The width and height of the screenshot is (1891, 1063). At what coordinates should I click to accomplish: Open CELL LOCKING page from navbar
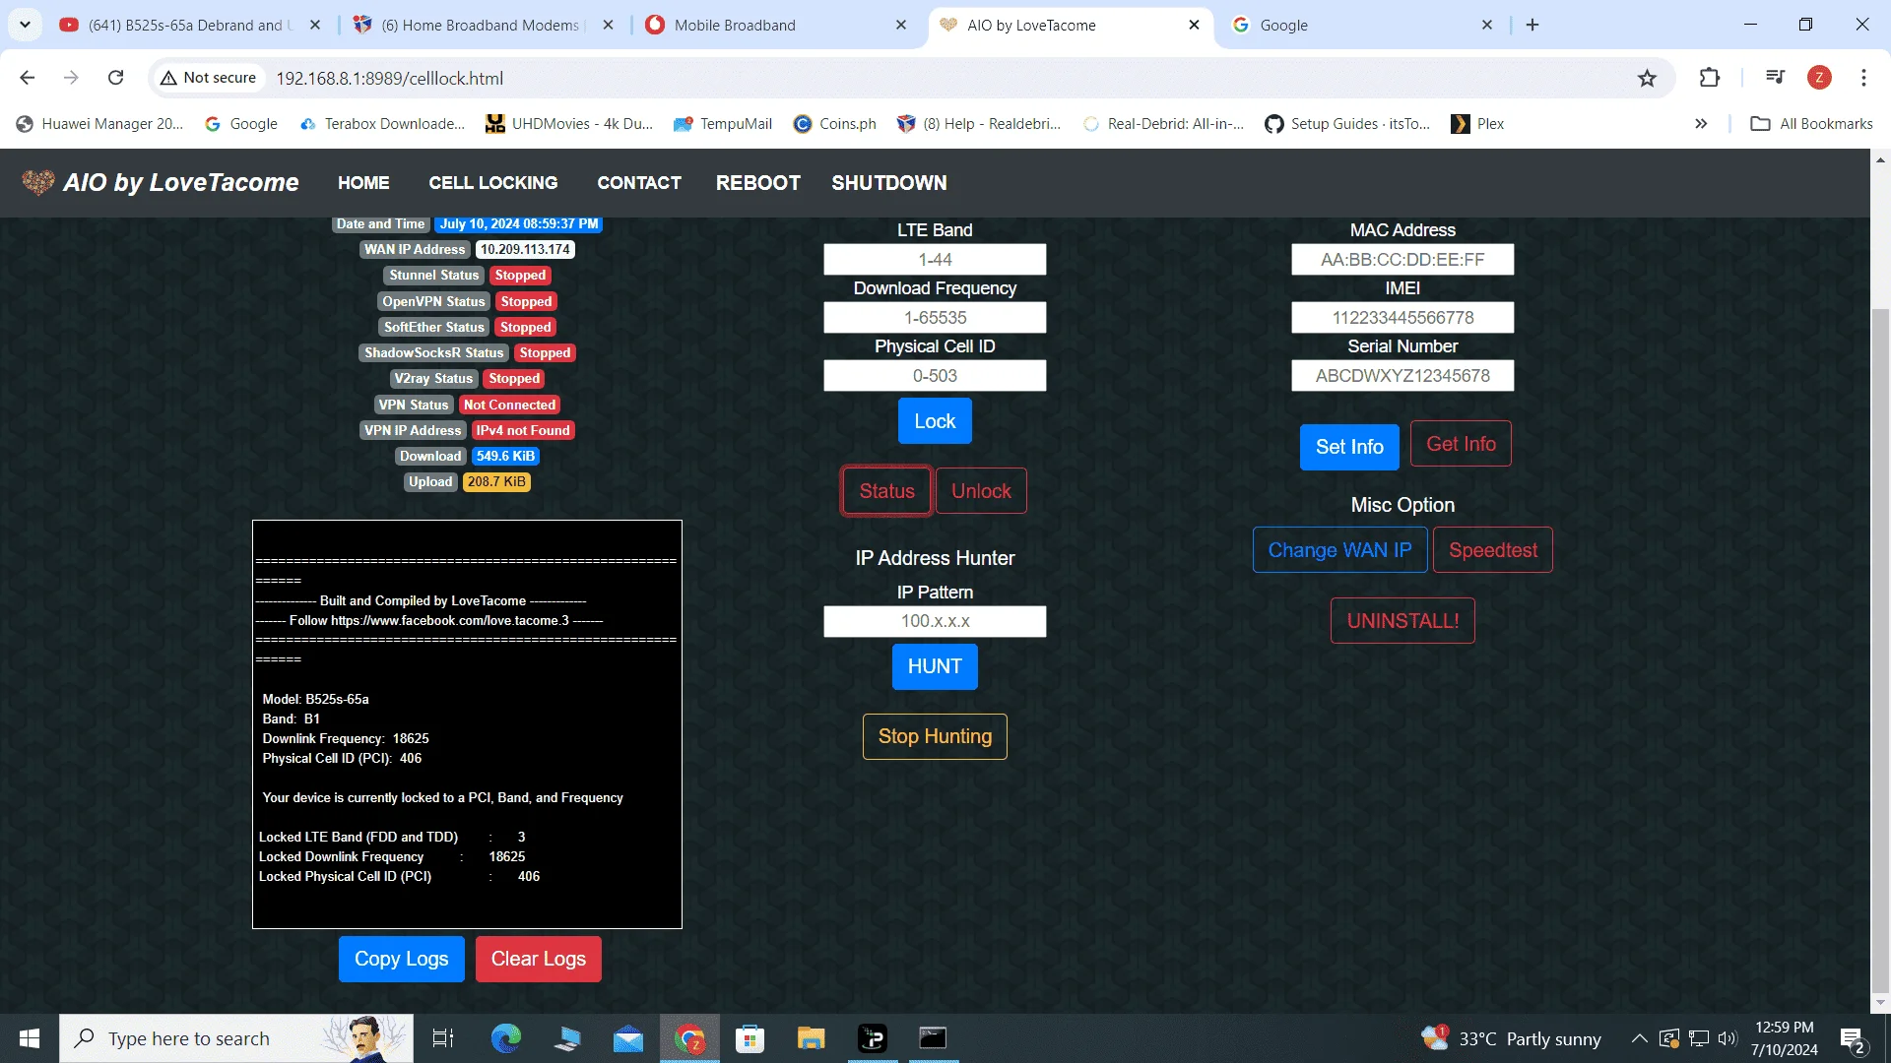point(493,182)
